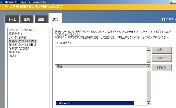Viewport: 176px width, 108px height.
Task: Click the 参照(B) browse button
Action: click(x=162, y=50)
